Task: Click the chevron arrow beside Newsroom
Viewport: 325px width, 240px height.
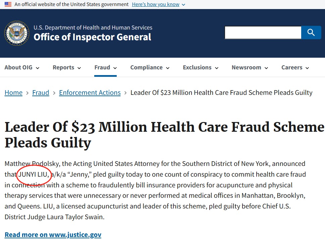Action: [x=266, y=68]
